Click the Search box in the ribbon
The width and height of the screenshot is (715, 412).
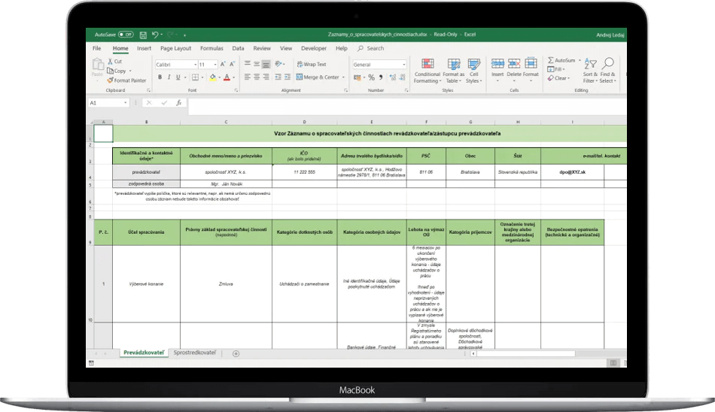[x=374, y=48]
